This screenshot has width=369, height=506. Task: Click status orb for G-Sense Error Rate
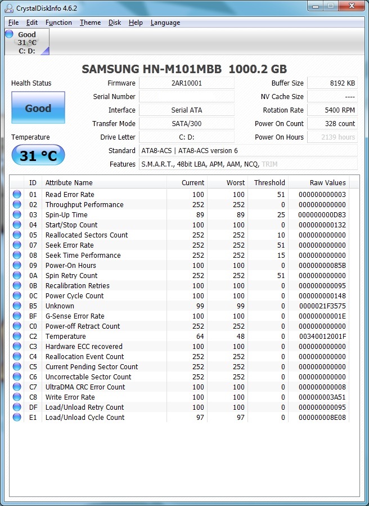pos(17,316)
